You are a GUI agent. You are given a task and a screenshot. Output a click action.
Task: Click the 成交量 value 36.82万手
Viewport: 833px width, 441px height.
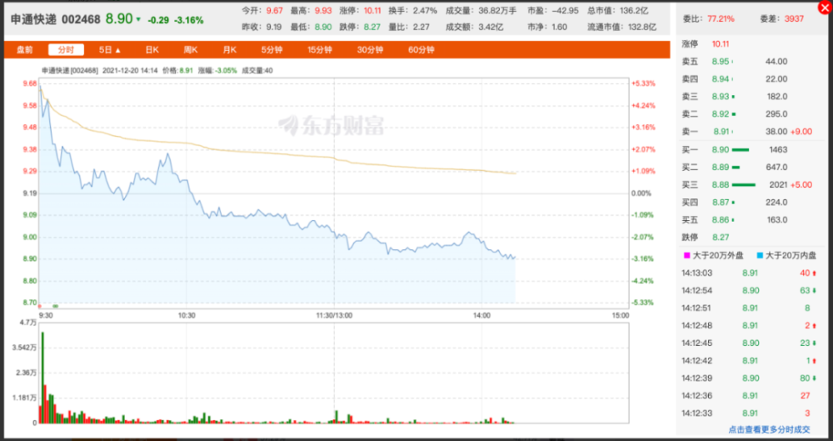[496, 11]
